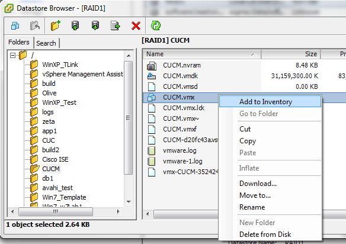Screen dimensions: 346x244
Task: Select Delete from Disk menu entry
Action: (x=265, y=235)
